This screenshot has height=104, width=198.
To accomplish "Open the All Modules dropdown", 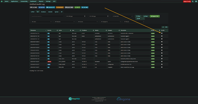I will [64, 22].
